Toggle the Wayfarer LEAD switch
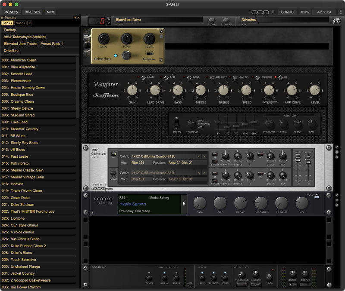 (x=144, y=77)
